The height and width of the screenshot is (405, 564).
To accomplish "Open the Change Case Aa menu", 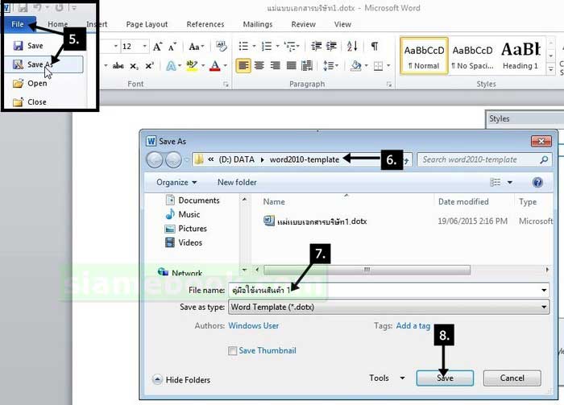I will point(196,47).
